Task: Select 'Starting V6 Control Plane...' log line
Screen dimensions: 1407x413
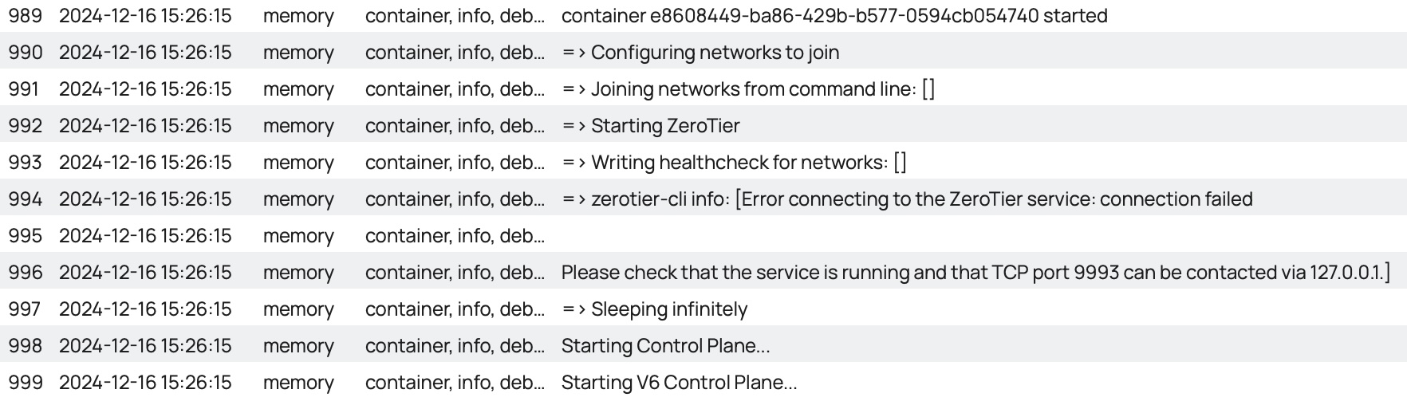Action: [679, 383]
